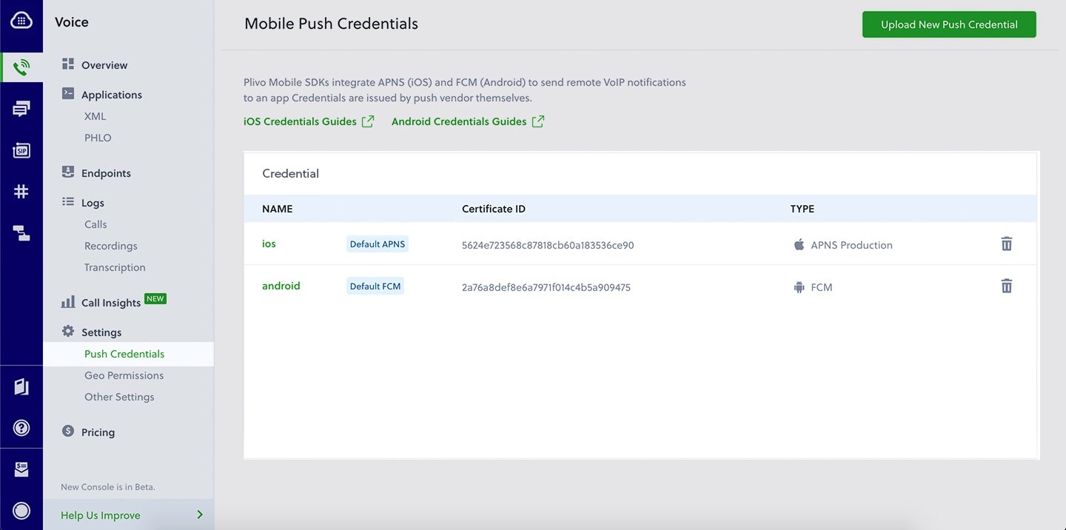This screenshot has width=1066, height=530.
Task: Click the help question mark icon
Action: 21,428
